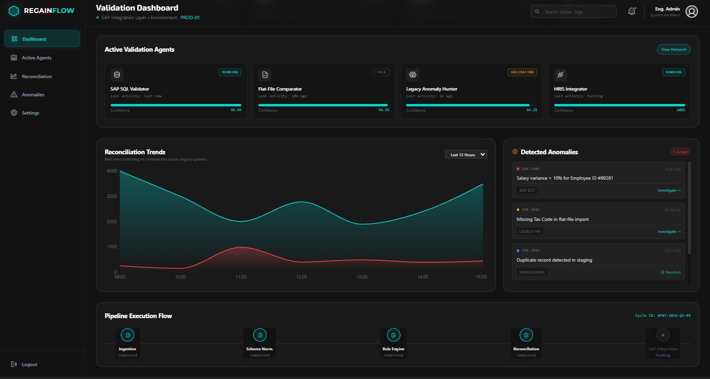Click the notification bell icon
The width and height of the screenshot is (710, 379).
tap(631, 11)
